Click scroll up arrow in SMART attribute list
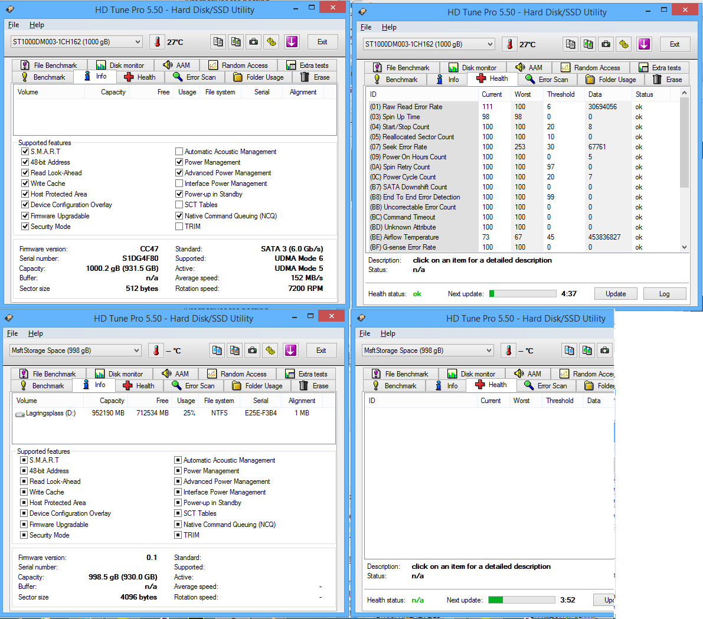The width and height of the screenshot is (703, 619). click(684, 93)
